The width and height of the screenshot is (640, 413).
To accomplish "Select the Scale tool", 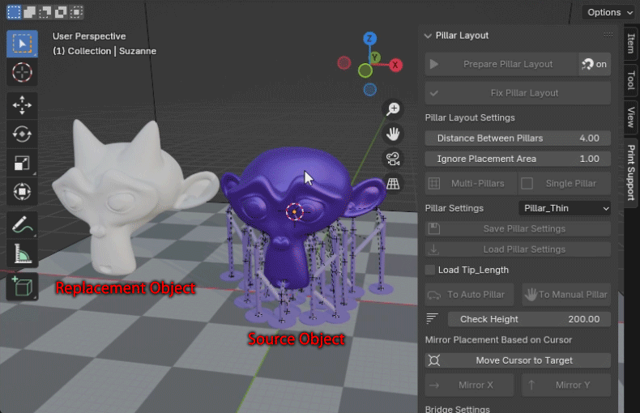I will point(22,163).
